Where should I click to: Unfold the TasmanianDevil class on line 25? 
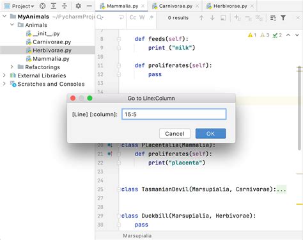[119, 189]
